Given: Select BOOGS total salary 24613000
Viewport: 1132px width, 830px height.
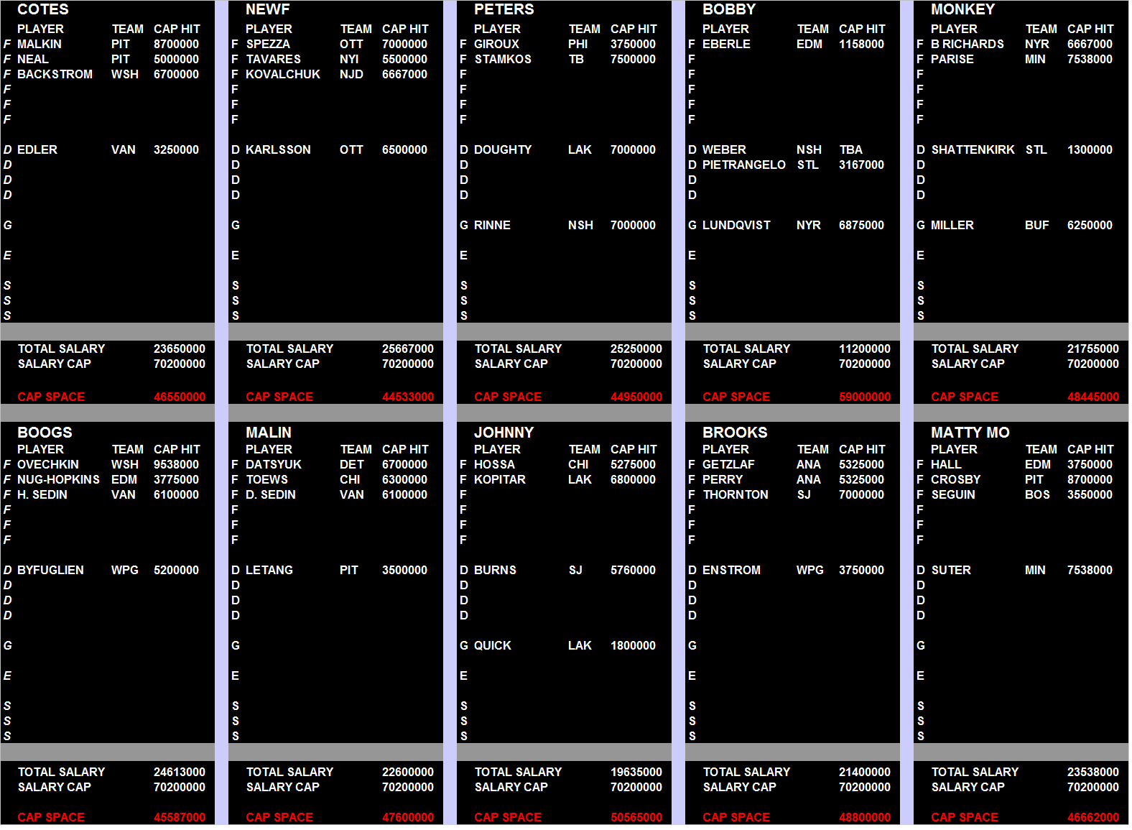Looking at the screenshot, I should [x=179, y=772].
